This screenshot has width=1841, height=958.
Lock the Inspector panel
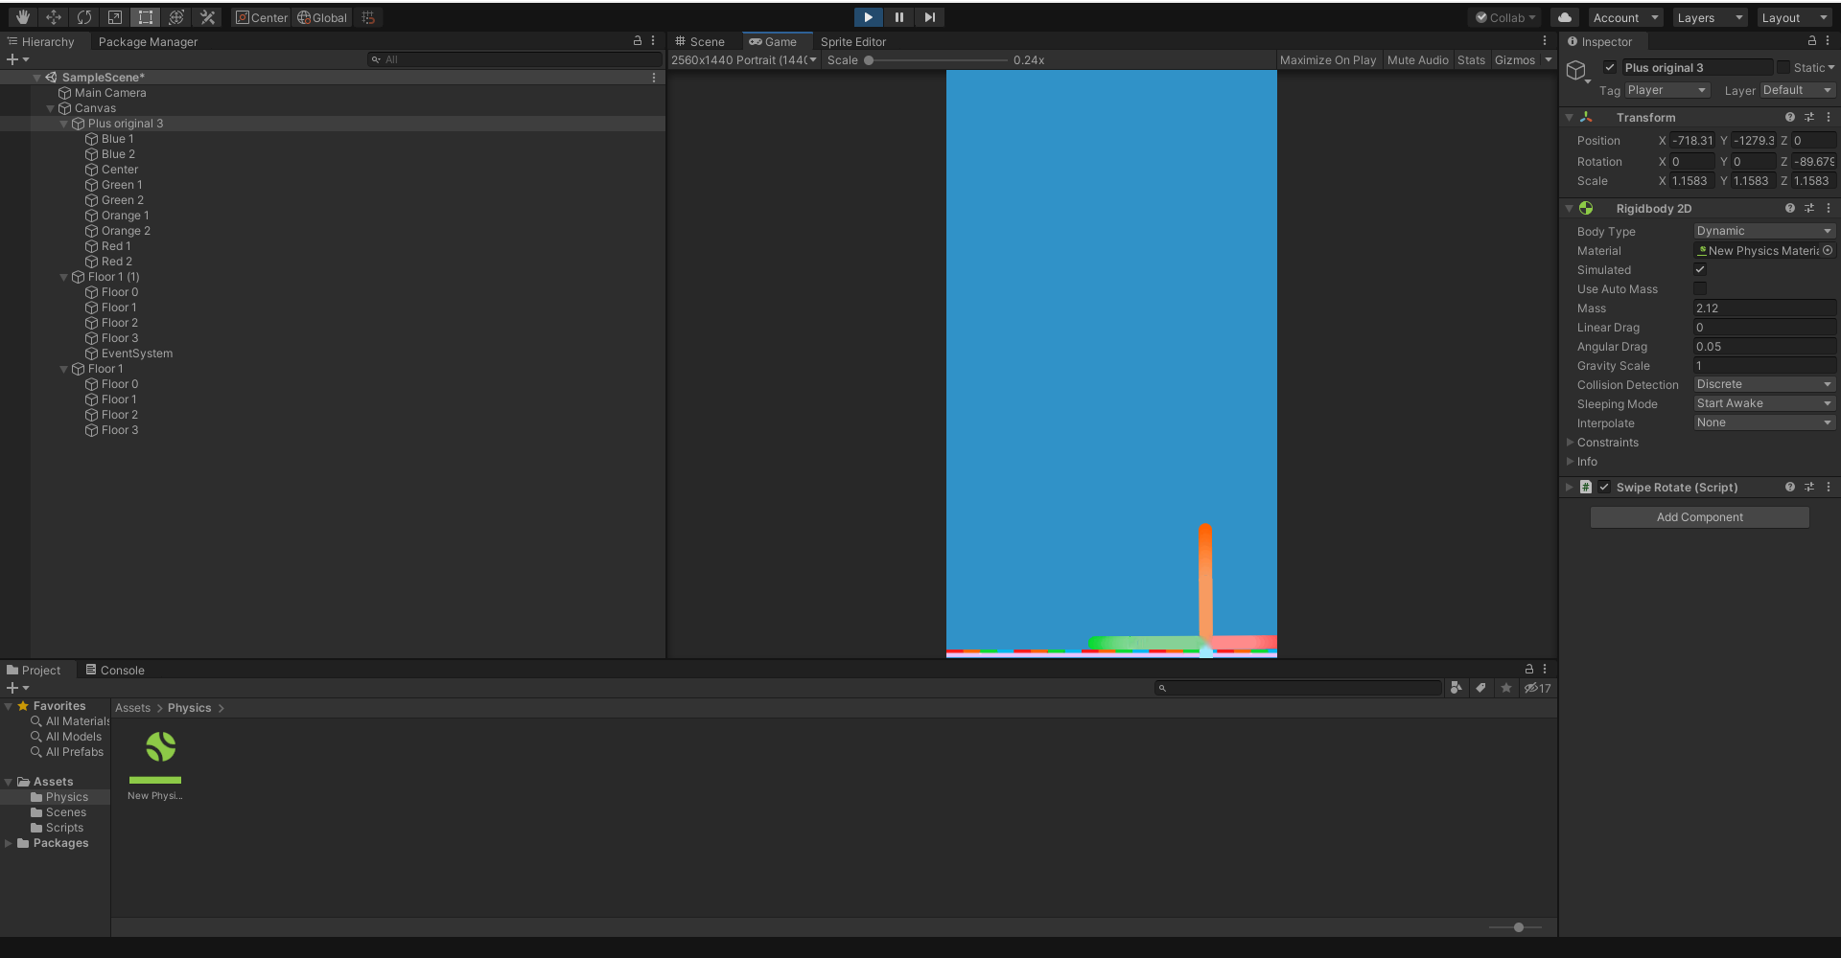[1812, 41]
